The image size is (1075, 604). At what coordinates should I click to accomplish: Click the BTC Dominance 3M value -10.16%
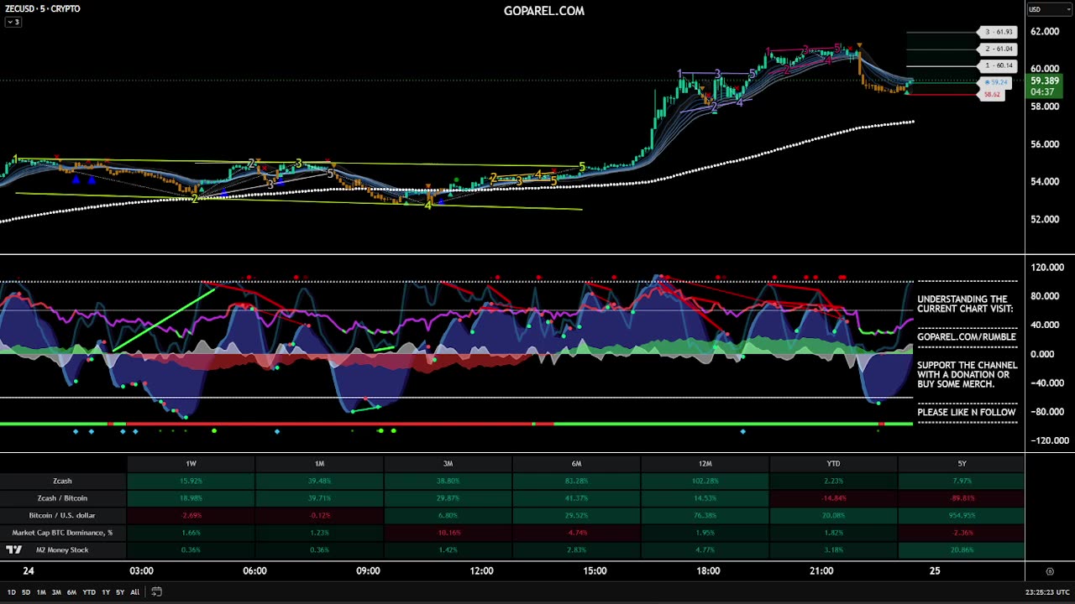point(448,533)
